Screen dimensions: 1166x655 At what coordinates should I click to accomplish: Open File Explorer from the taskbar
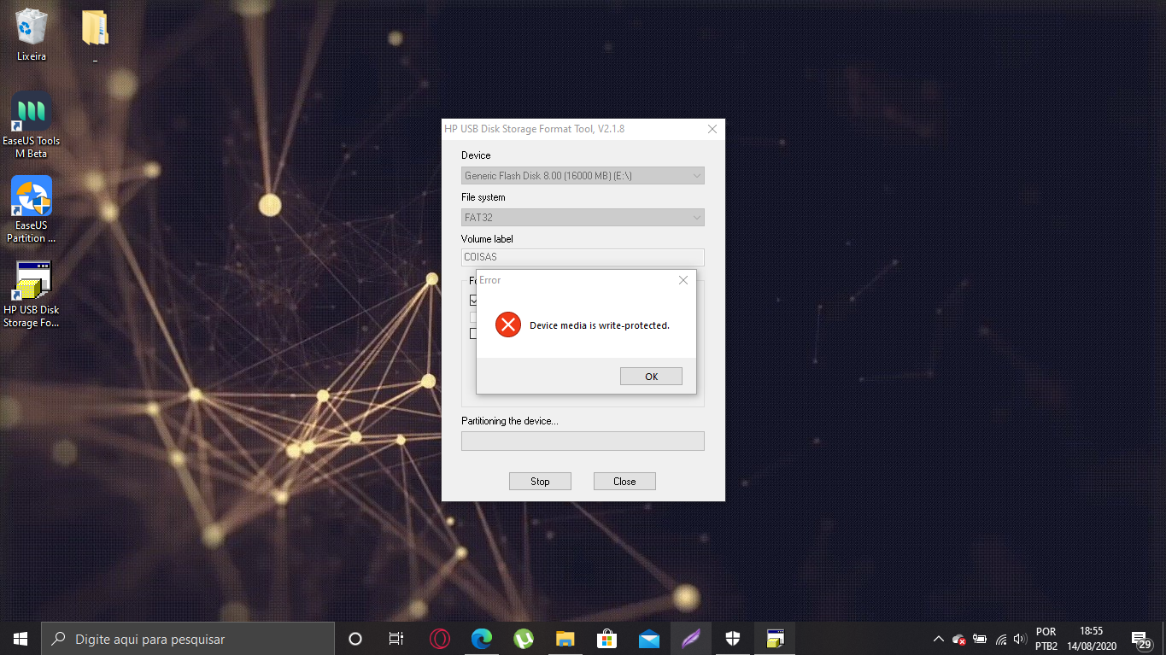[565, 639]
